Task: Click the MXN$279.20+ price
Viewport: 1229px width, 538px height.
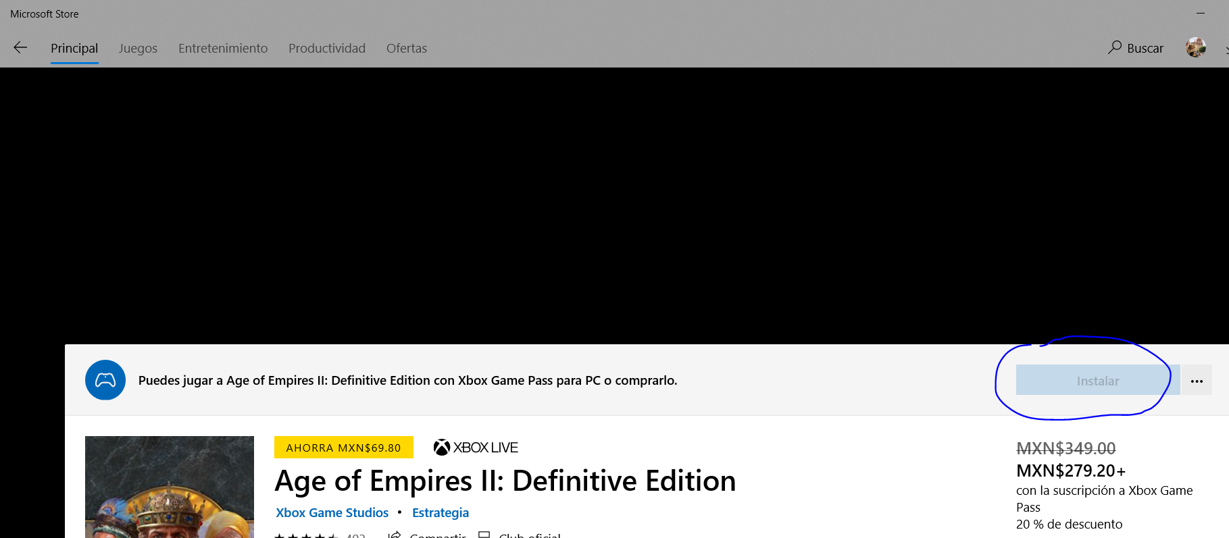Action: click(1071, 470)
